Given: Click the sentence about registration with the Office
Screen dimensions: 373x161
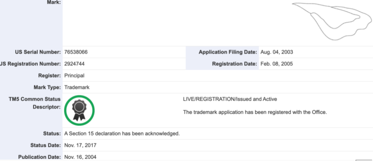Looking at the screenshot, I should (x=255, y=112).
